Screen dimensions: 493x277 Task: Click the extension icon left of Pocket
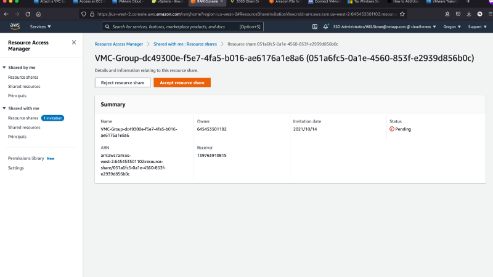[x=447, y=14]
